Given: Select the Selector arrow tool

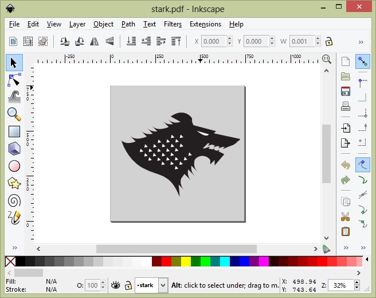Looking at the screenshot, I should point(14,63).
